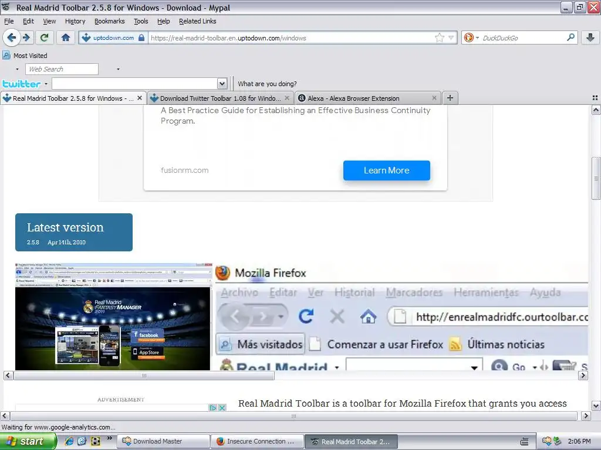Close the advertisement with the X icon
This screenshot has width=601, height=450.
[x=221, y=408]
